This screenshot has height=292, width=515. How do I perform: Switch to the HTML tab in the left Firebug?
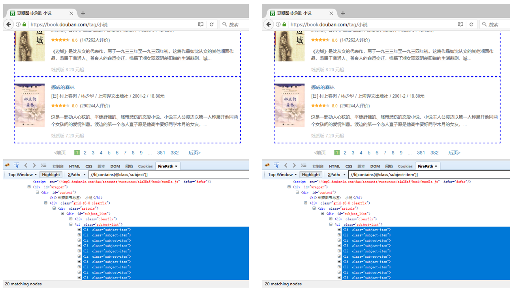75,166
